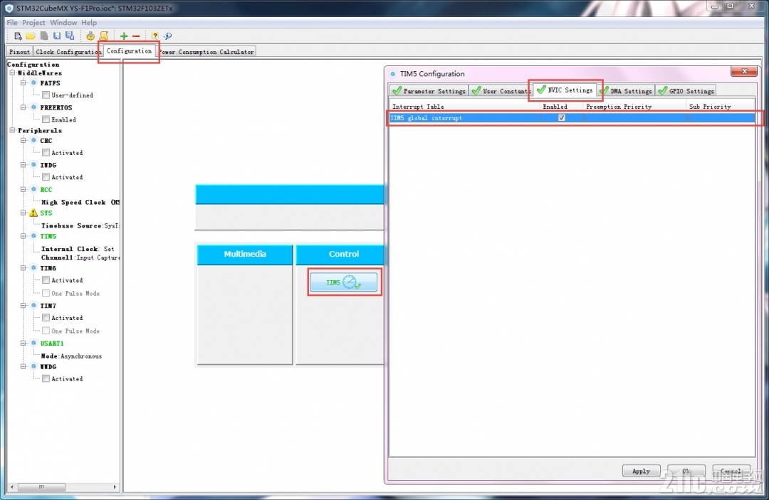
Task: Tick the TIM7 Activated checkbox
Action: pyautogui.click(x=46, y=318)
